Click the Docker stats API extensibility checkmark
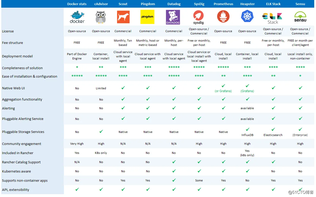The height and width of the screenshot is (197, 316). coord(77,189)
